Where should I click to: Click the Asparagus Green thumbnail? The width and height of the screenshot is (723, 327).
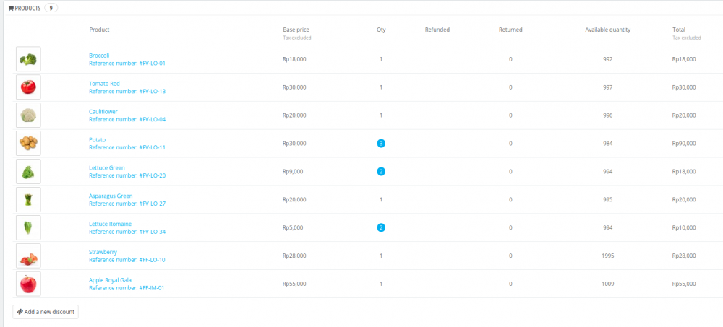(28, 199)
